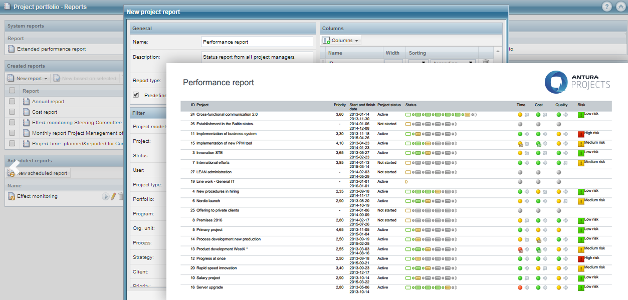Uncheck the Predefined checkbox in General section
Screen dimensions: 628x300
(135, 95)
